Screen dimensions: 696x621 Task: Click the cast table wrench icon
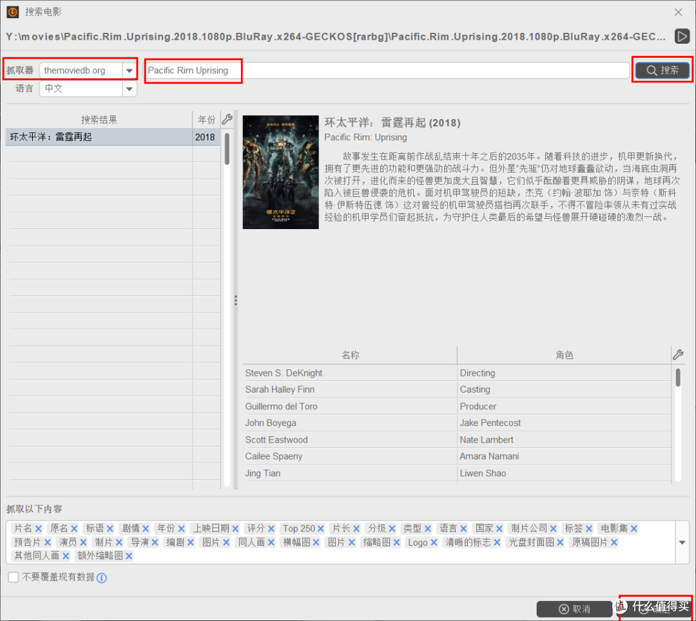coord(677,355)
